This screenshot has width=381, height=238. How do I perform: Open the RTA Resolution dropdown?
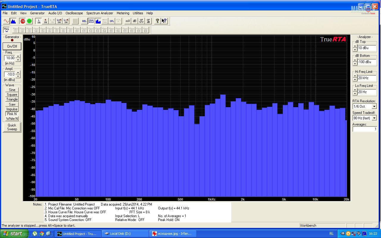tap(374, 107)
